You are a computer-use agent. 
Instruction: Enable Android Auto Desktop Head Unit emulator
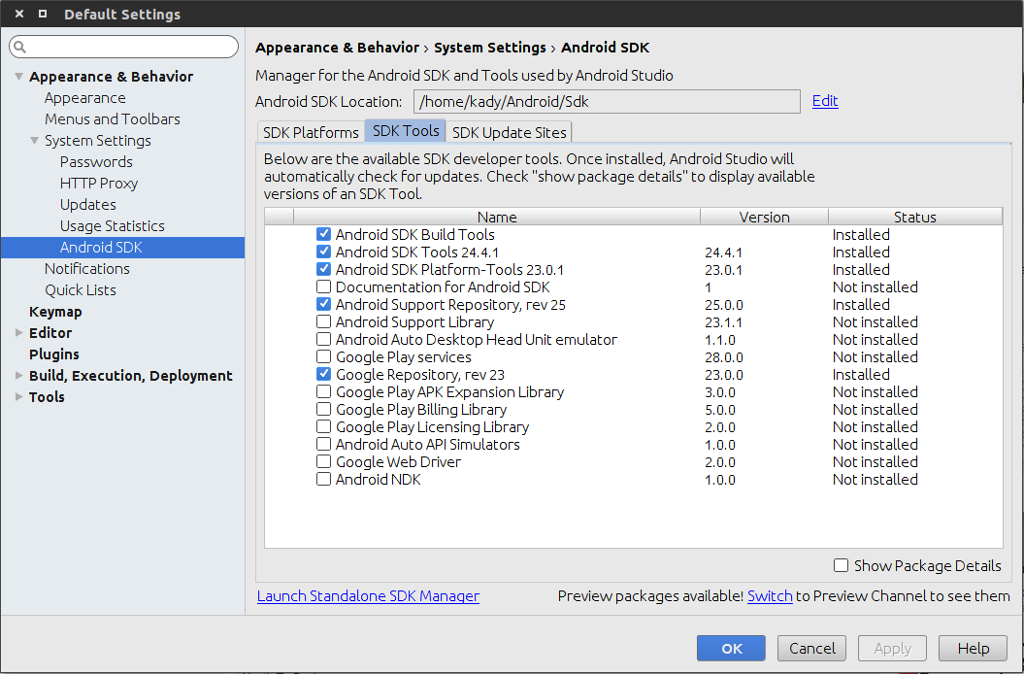(x=323, y=339)
